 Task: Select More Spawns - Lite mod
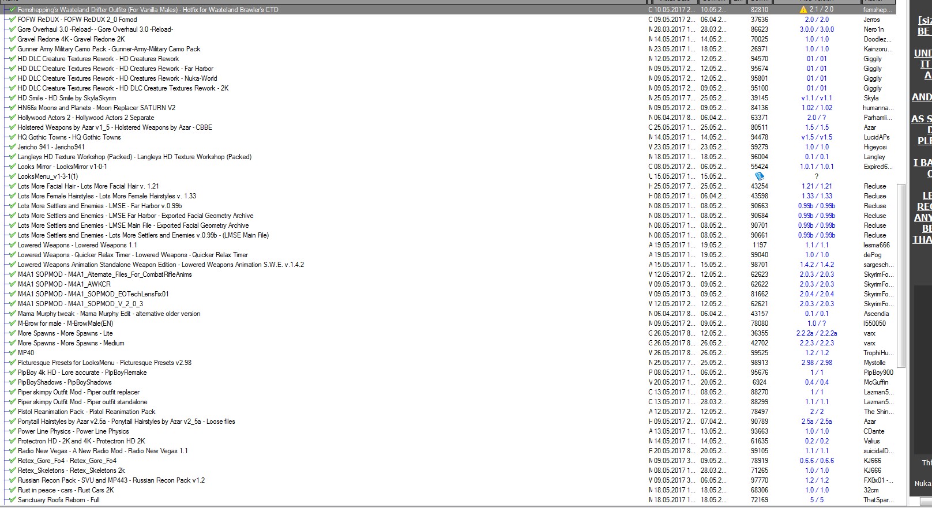(x=65, y=333)
